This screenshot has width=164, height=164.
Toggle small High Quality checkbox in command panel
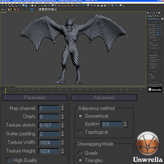coord(149,37)
